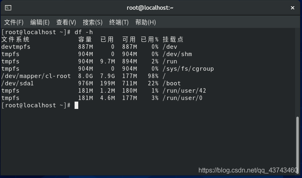Click the '1.2M' used value
This screenshot has width=302, height=178.
point(108,91)
